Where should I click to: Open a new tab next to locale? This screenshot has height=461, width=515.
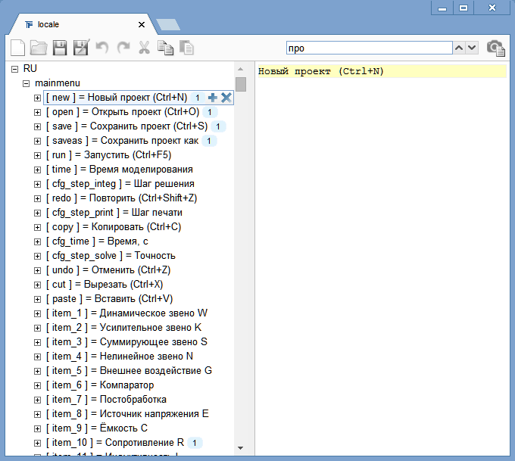click(168, 25)
